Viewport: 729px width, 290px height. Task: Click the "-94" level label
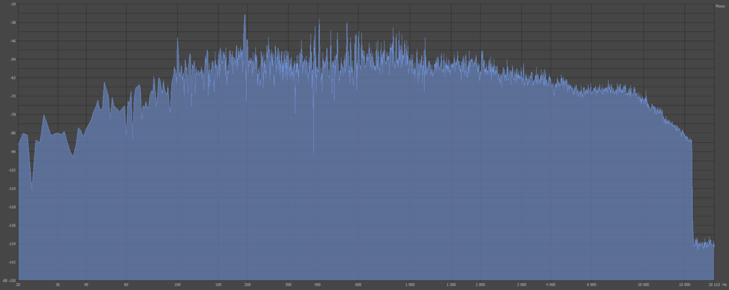coord(12,152)
